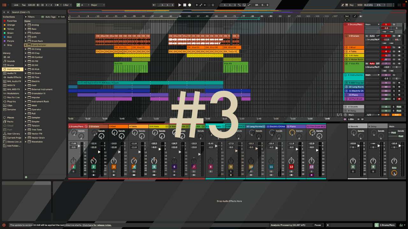Open the Live hamburger menu at top right
This screenshot has width=408, height=229.
click(x=404, y=5)
